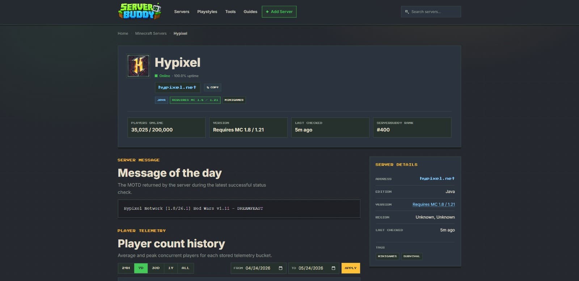Click the MINIGAMES tag under server address
The height and width of the screenshot is (281, 579).
click(x=234, y=100)
